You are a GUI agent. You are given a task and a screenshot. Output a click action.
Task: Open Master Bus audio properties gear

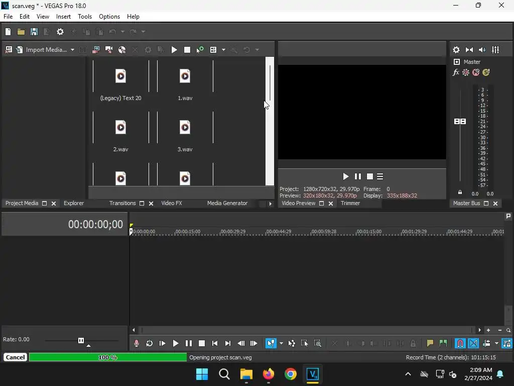[x=456, y=50]
